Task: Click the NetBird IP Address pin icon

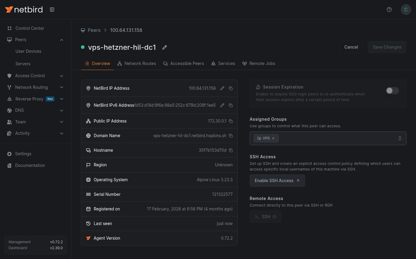Action: click(x=88, y=88)
